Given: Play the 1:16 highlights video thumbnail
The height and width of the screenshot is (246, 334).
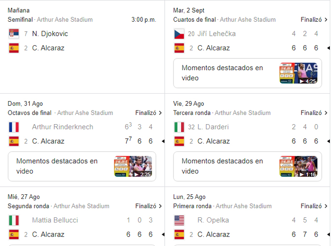Looking at the screenshot, I should [299, 166].
